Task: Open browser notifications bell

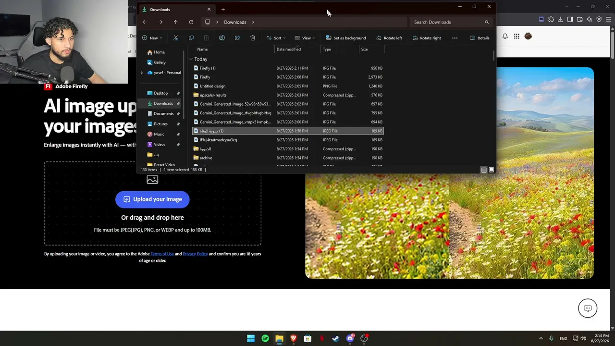Action: pos(505,36)
